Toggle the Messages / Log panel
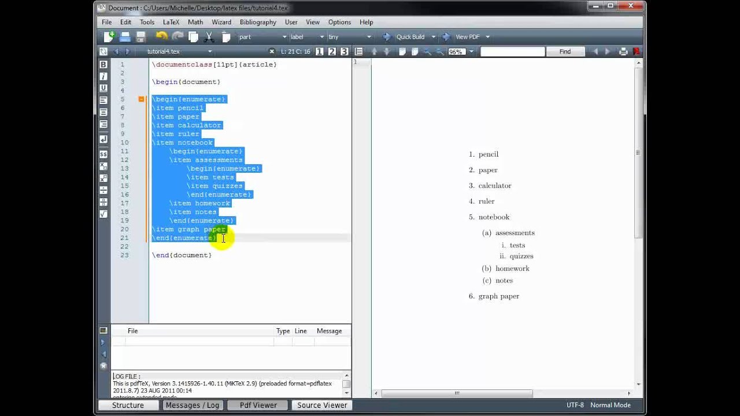Screen dimensions: 740x416 point(192,405)
